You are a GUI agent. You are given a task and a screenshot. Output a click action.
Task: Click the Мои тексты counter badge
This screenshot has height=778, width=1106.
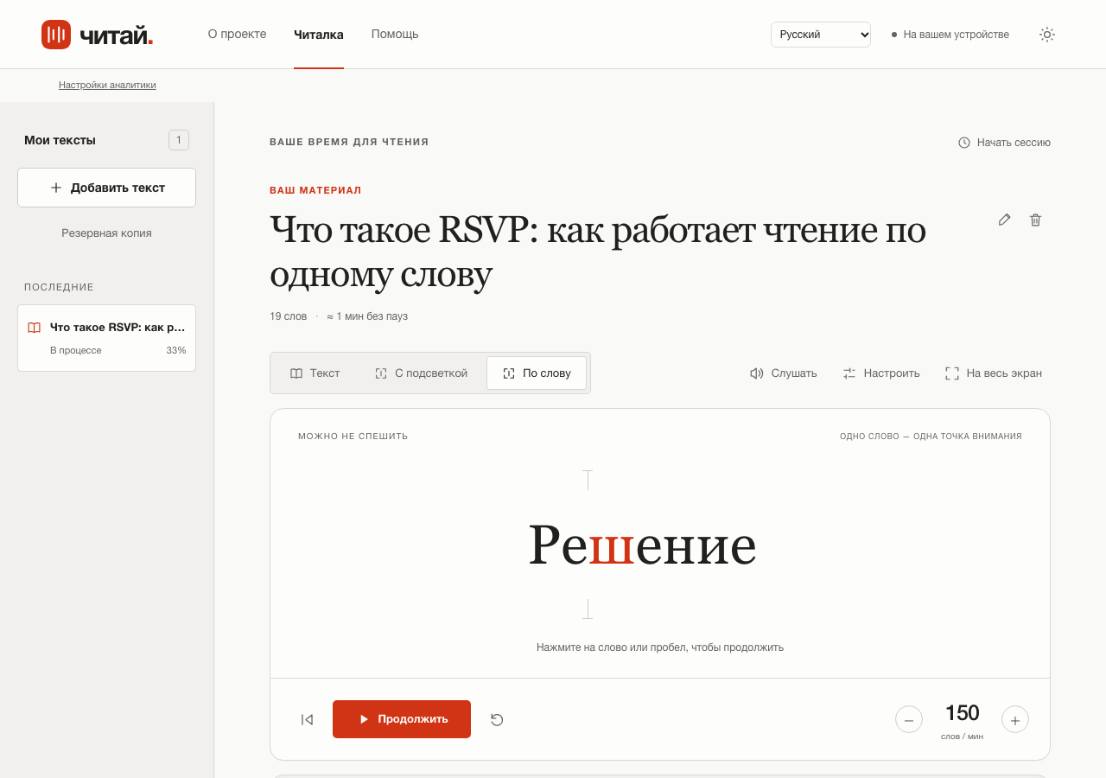pyautogui.click(x=179, y=140)
